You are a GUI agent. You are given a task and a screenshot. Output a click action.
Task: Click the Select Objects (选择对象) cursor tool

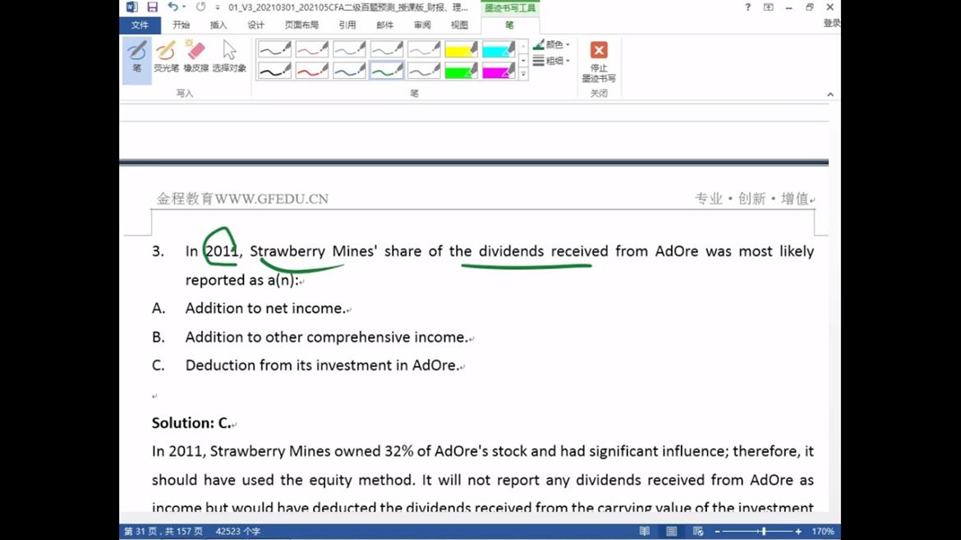tap(229, 57)
